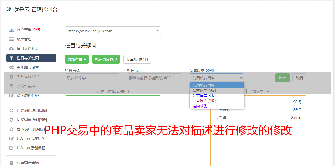This screenshot has width=335, height=166.
Task: Click the bar chart icon for 账户管理
Action: (x=12, y=30)
